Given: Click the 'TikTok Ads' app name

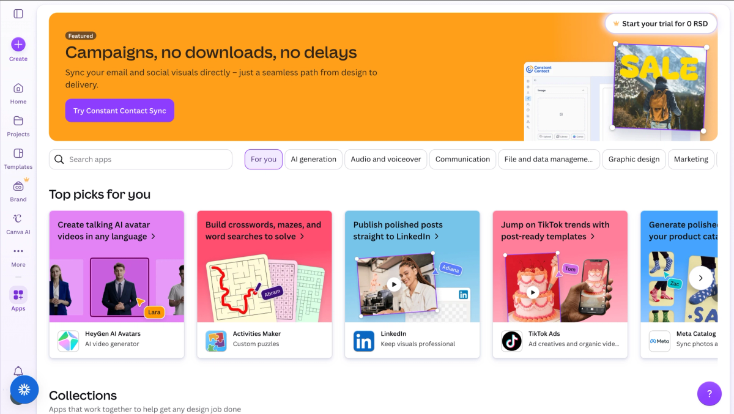Looking at the screenshot, I should 544,334.
